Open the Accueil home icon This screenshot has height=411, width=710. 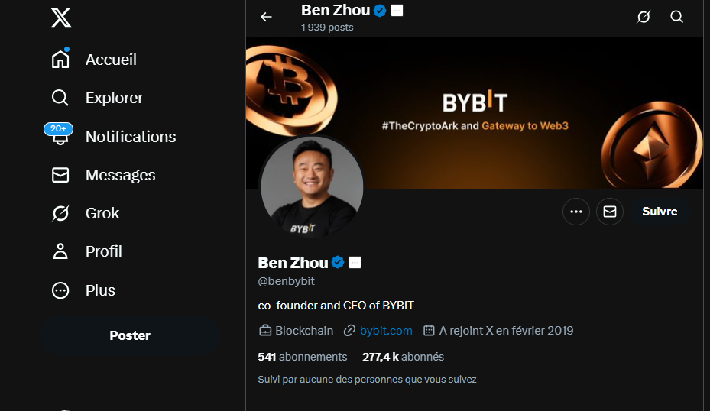pyautogui.click(x=60, y=60)
